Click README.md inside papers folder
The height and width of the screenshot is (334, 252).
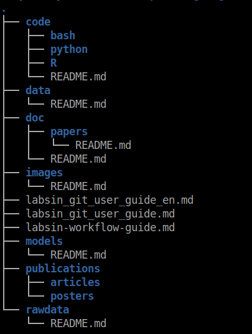tap(103, 145)
